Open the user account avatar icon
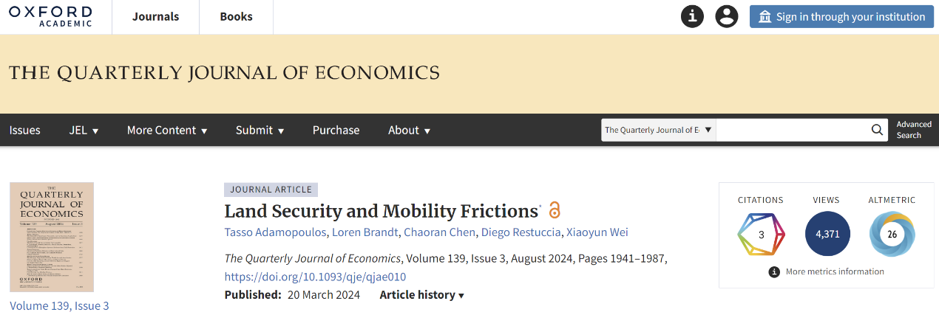Image resolution: width=939 pixels, height=315 pixels. [727, 16]
